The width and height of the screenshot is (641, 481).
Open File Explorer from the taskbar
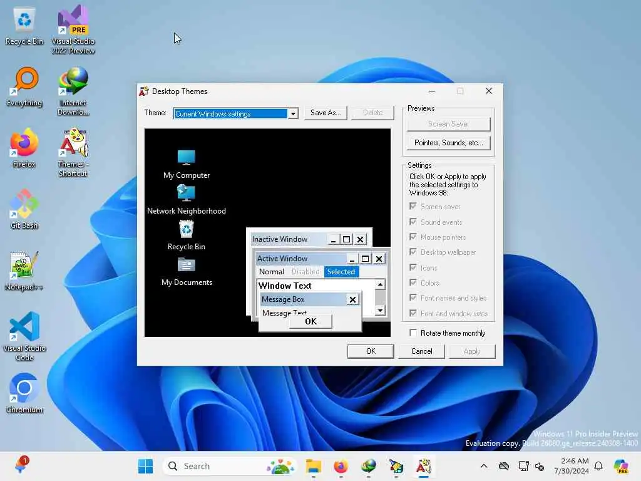point(314,466)
